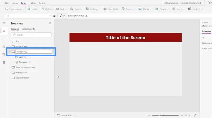This screenshot has height=118, width=212.
Task: Expand the ViewCustomersScreen node
Action: (10, 67)
